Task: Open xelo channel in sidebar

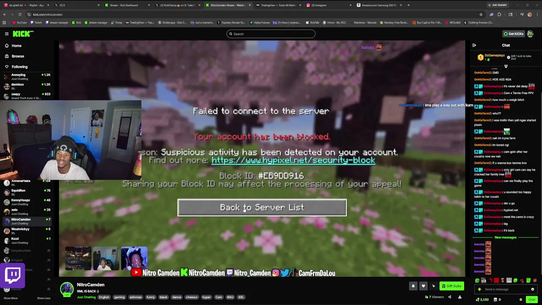Action: [26, 211]
